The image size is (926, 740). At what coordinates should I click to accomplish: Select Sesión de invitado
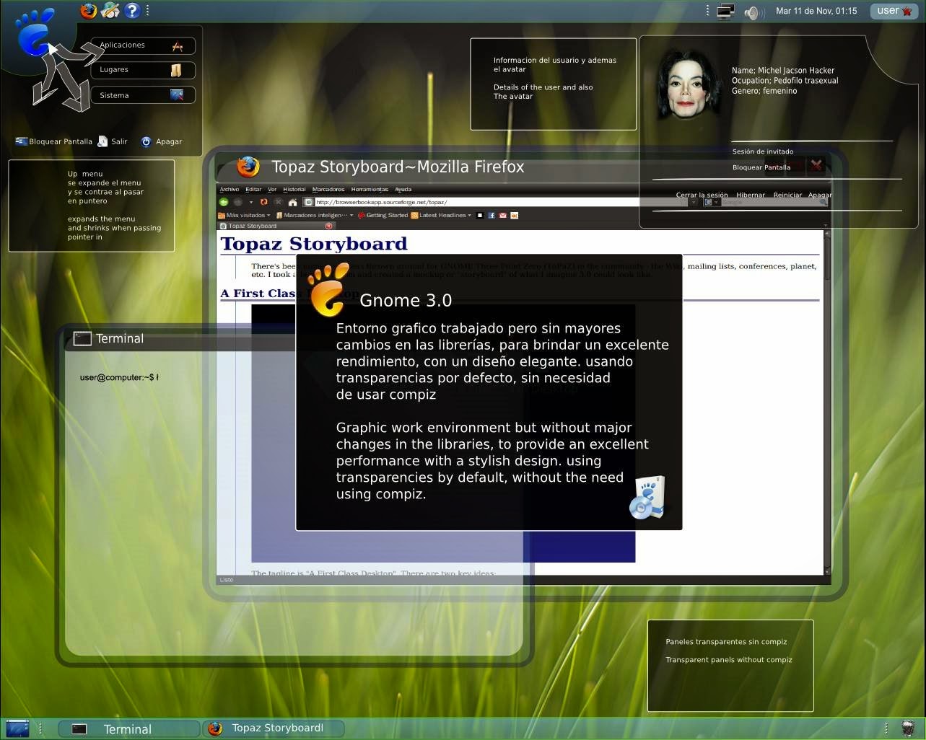pyautogui.click(x=763, y=151)
